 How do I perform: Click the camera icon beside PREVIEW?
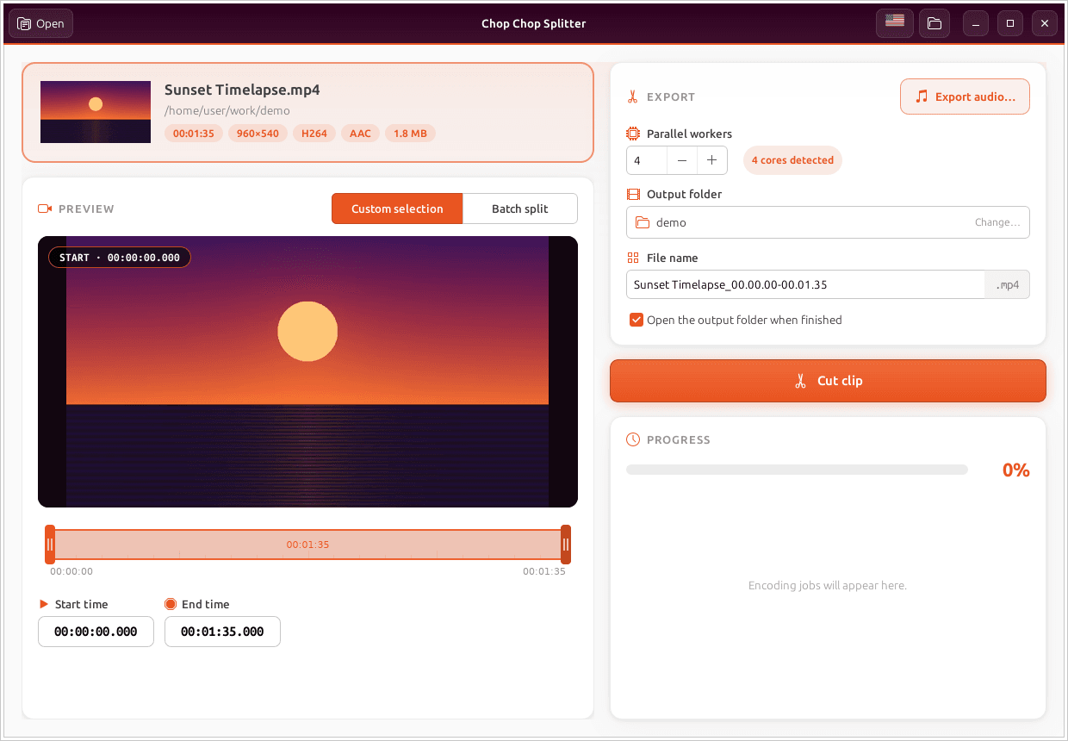point(45,209)
